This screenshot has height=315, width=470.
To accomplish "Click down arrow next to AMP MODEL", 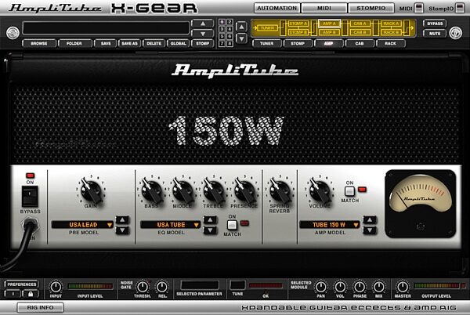I will click(370, 230).
